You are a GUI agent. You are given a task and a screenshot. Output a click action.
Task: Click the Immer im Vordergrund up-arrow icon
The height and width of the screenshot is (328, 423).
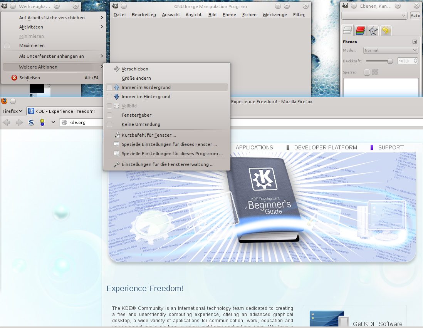point(117,87)
